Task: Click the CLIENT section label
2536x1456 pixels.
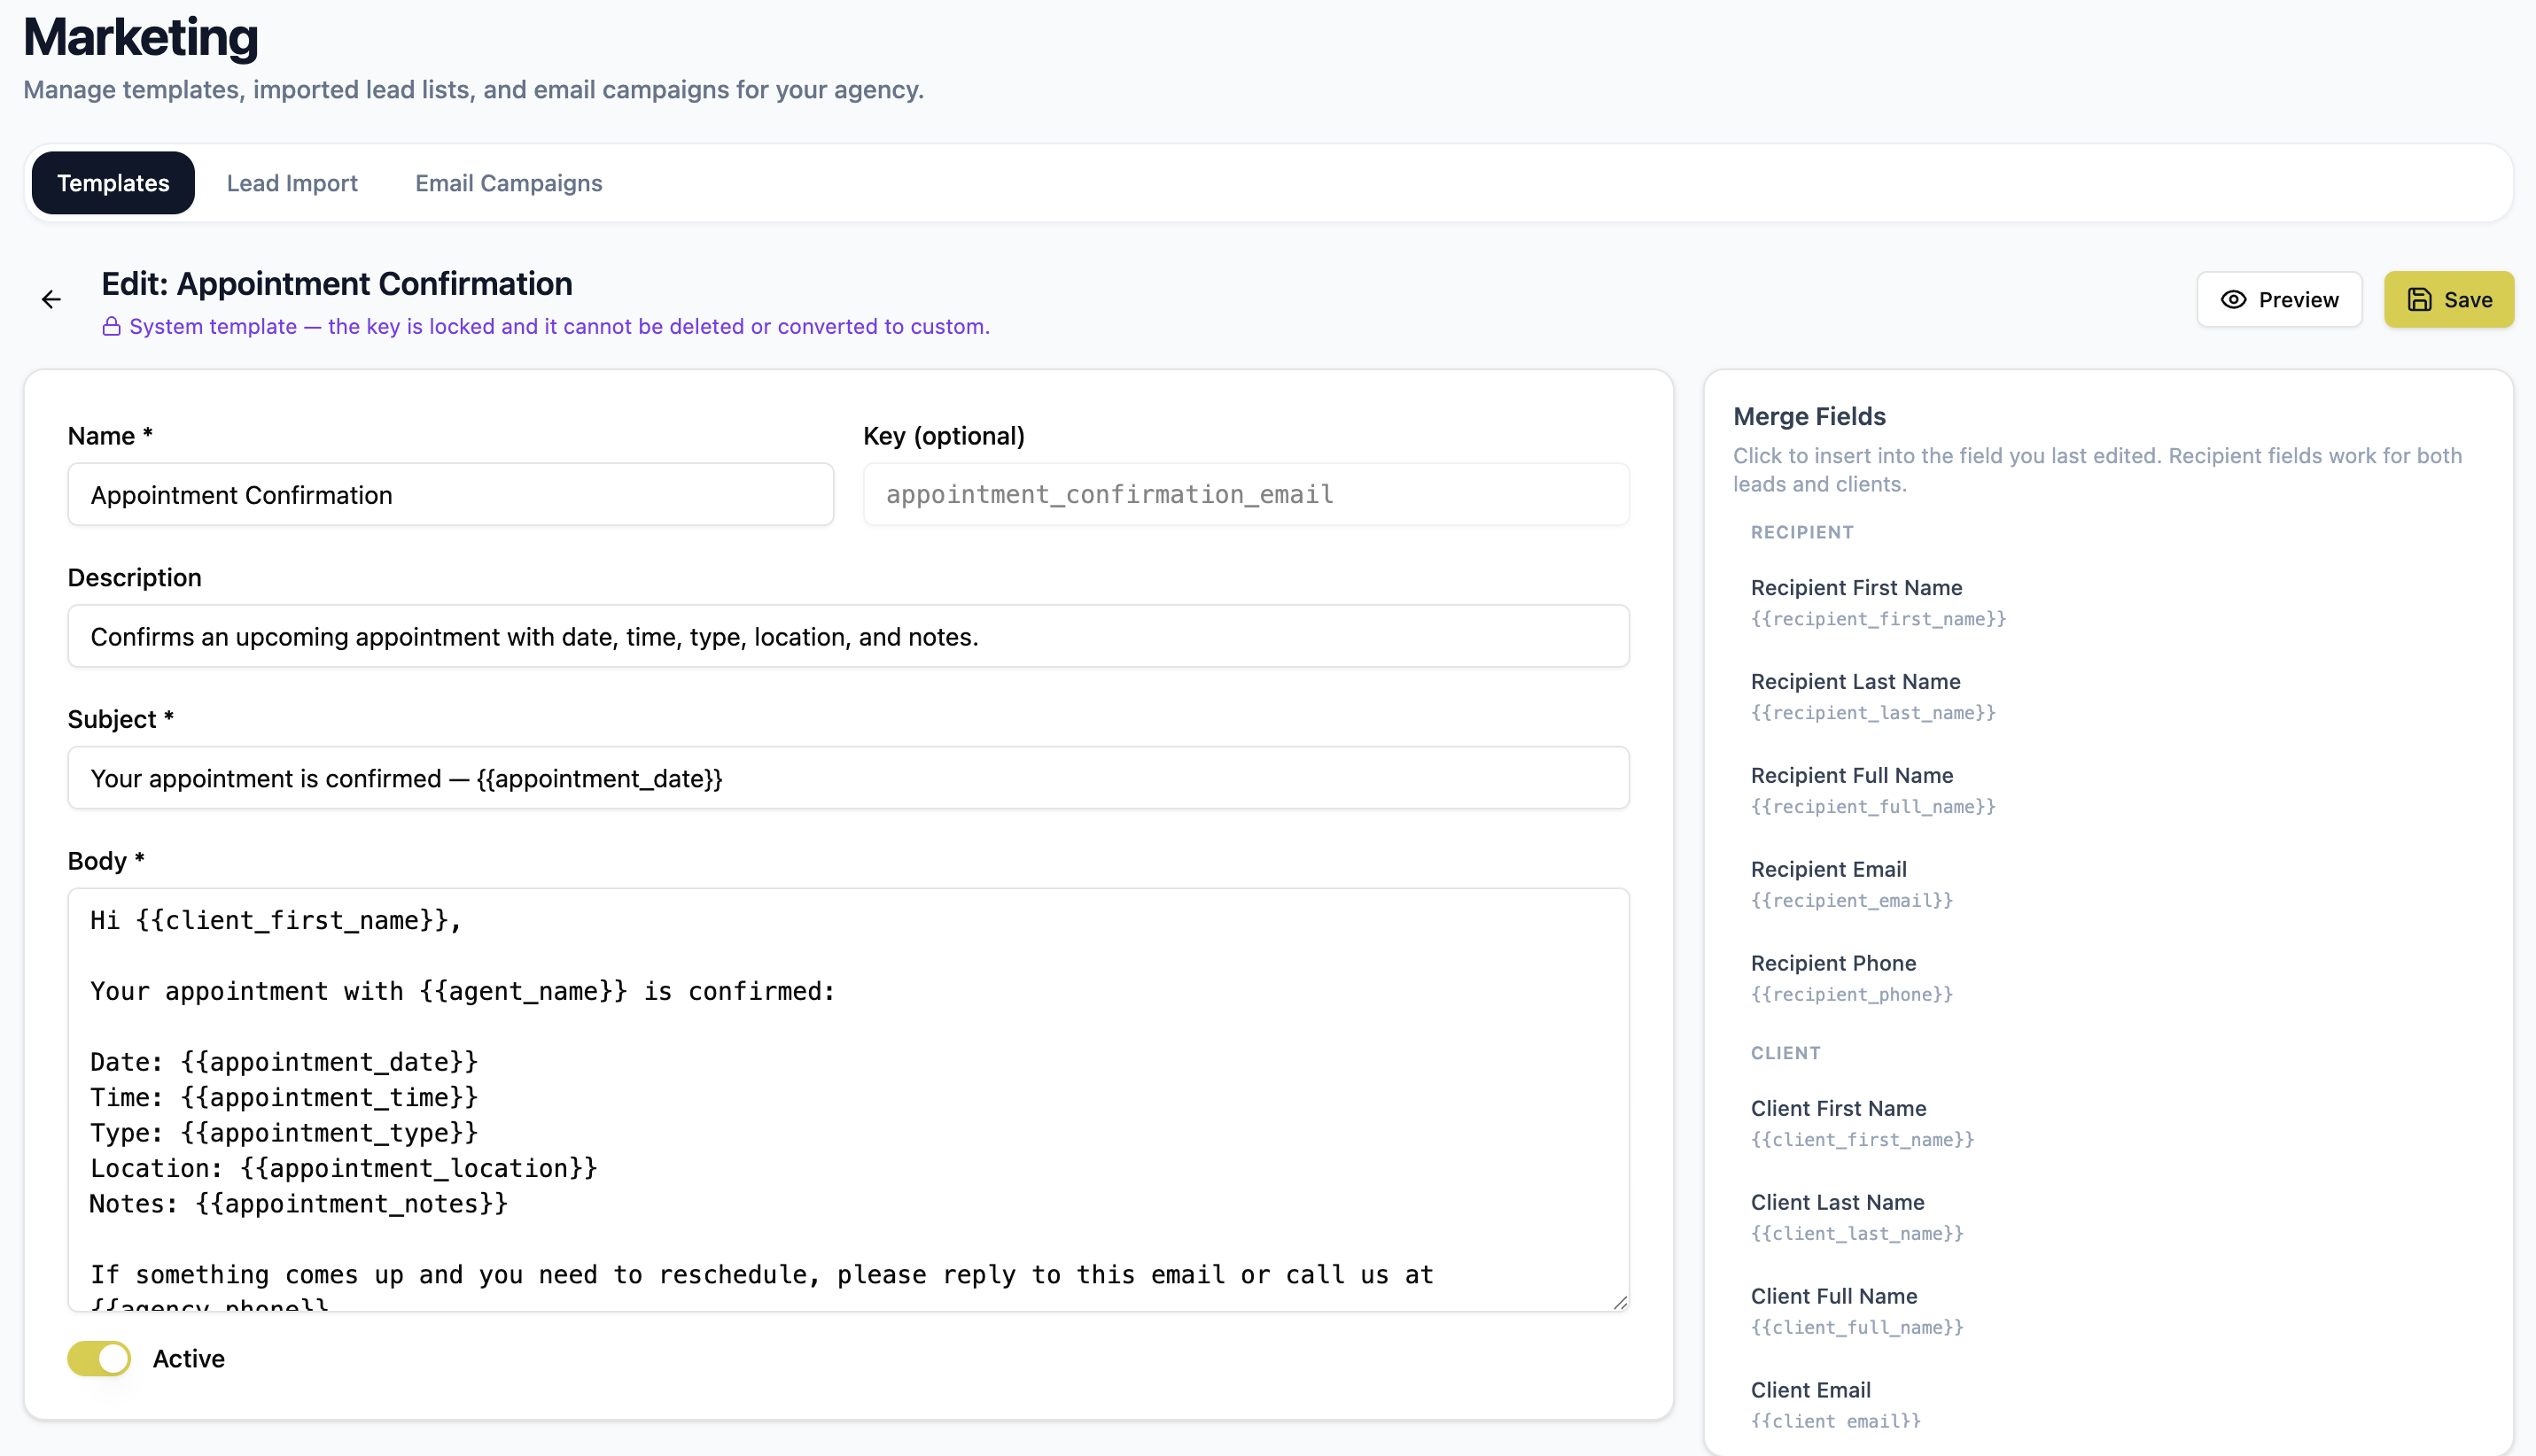Action: (1785, 1053)
